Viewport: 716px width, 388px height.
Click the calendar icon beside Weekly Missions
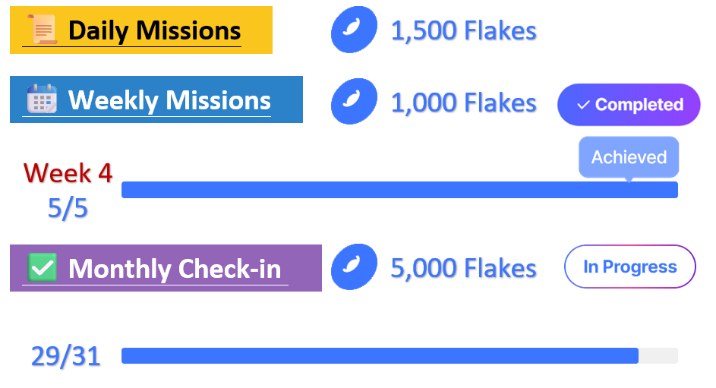click(x=42, y=99)
